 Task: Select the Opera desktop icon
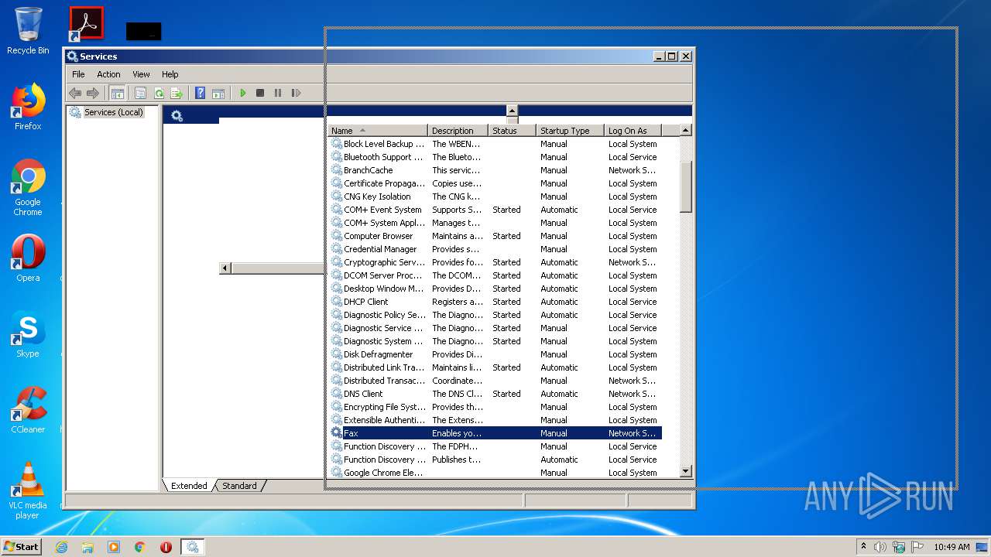pos(28,258)
